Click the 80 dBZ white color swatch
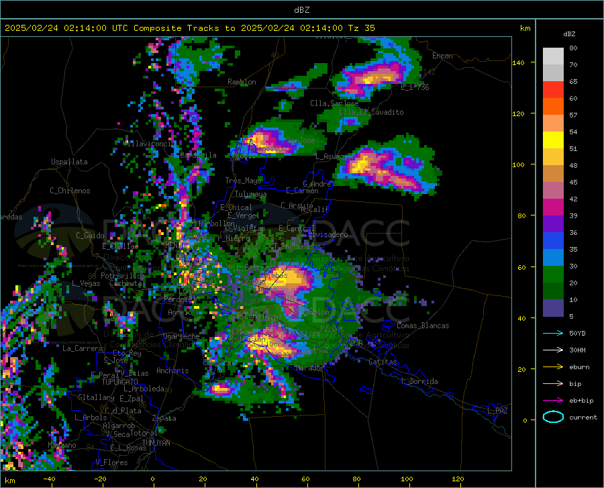The height and width of the screenshot is (488, 604). (x=553, y=56)
